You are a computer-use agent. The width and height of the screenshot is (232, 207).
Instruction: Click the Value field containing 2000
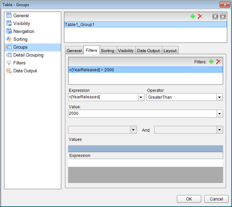coord(142,114)
